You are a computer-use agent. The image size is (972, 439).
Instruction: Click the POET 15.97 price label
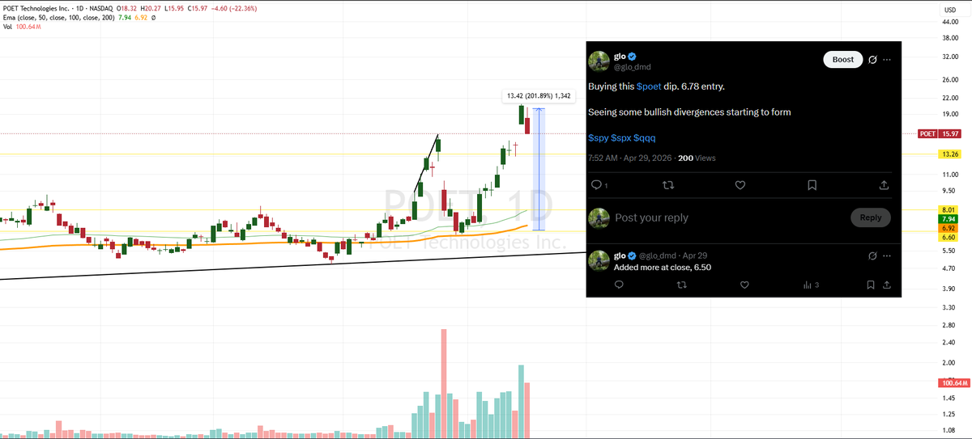click(x=940, y=133)
